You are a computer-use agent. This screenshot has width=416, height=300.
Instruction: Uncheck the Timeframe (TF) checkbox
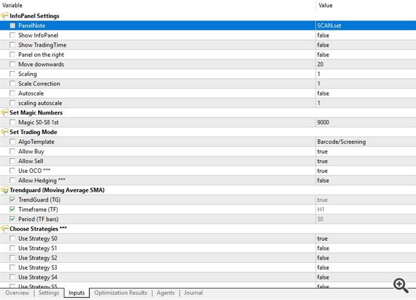12,209
